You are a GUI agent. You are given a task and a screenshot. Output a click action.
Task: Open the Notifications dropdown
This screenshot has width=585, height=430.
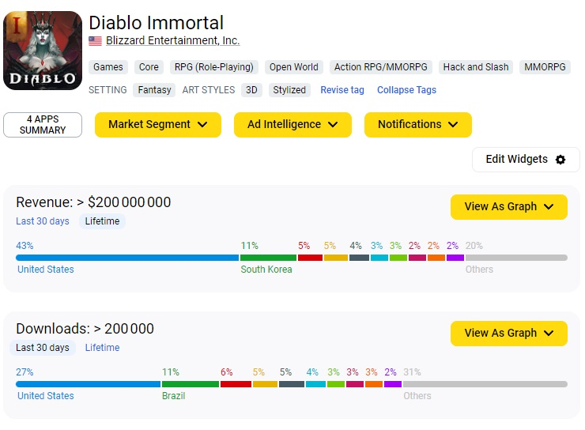click(417, 125)
